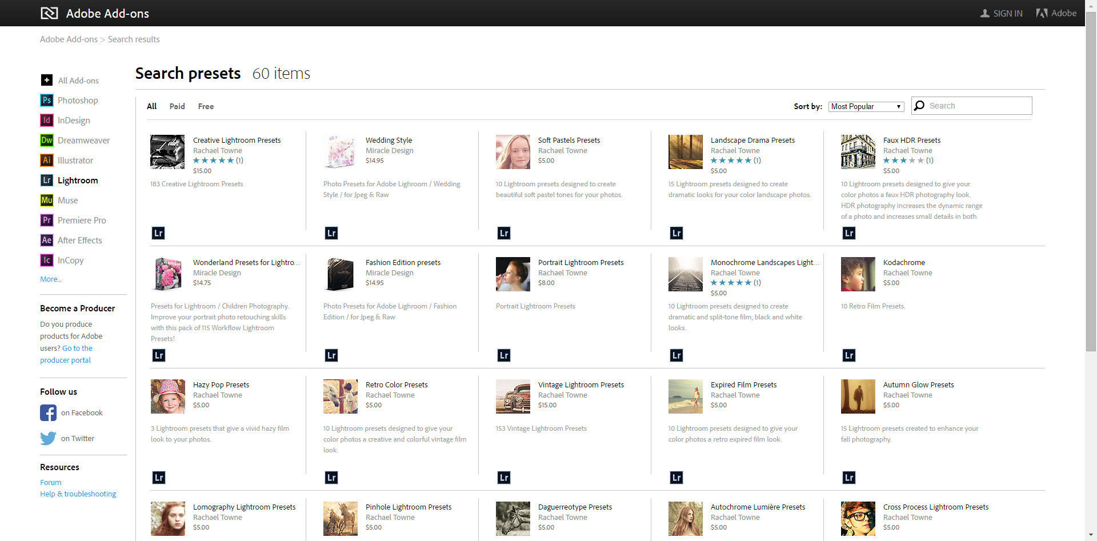Open Expired Film Presets thumbnail
Screen dimensions: 1097x541
point(686,396)
